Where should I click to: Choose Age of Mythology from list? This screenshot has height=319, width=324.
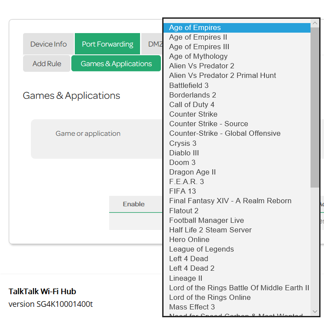tap(237, 56)
